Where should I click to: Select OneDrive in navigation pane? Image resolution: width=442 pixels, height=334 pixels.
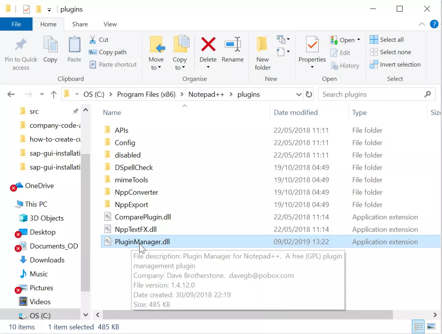[39, 186]
